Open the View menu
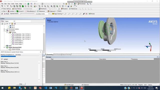Image resolution: width=160 pixels, height=90 pixels. click(x=9, y=4)
